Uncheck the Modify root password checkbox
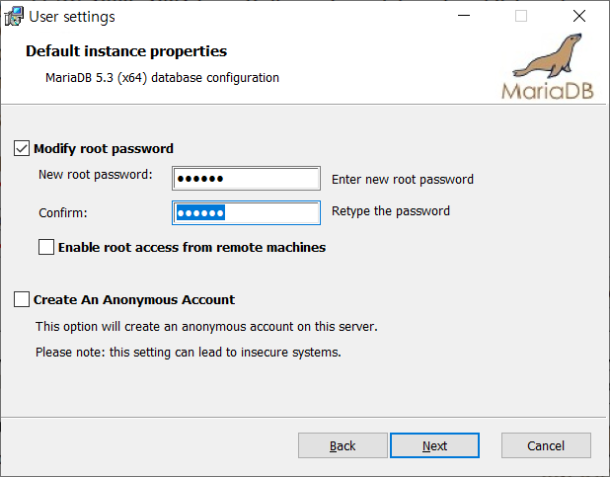Image resolution: width=610 pixels, height=477 pixels. [x=22, y=148]
